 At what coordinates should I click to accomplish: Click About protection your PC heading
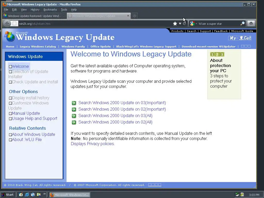(x=220, y=65)
